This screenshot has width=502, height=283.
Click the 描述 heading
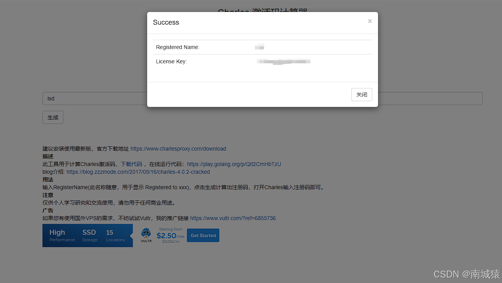pyautogui.click(x=48, y=156)
